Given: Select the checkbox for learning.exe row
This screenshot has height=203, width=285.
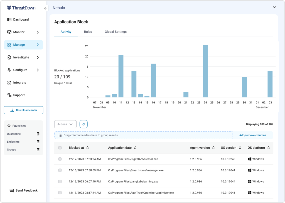Looking at the screenshot, I should point(60,182).
